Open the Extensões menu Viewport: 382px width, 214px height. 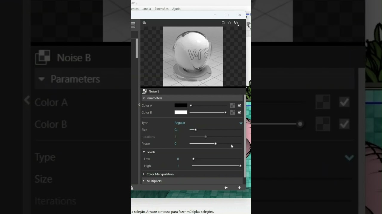point(161,9)
